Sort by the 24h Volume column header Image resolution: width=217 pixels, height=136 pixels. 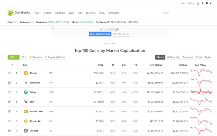coord(156,65)
